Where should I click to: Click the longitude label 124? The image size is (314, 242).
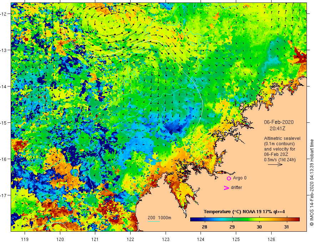point(201,239)
